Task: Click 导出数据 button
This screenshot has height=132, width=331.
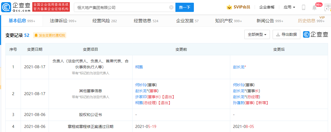Action: 286,34
